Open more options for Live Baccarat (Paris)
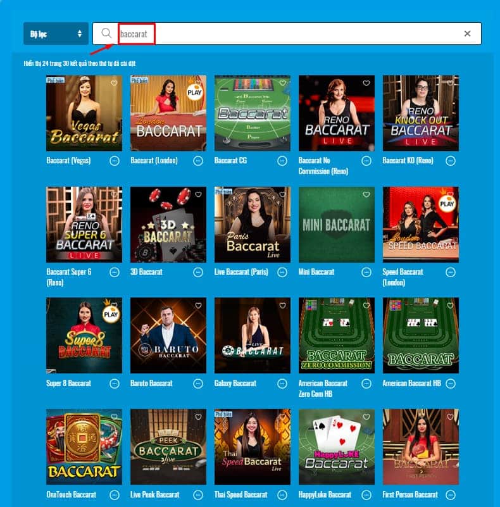This screenshot has height=507, width=500. [x=282, y=272]
